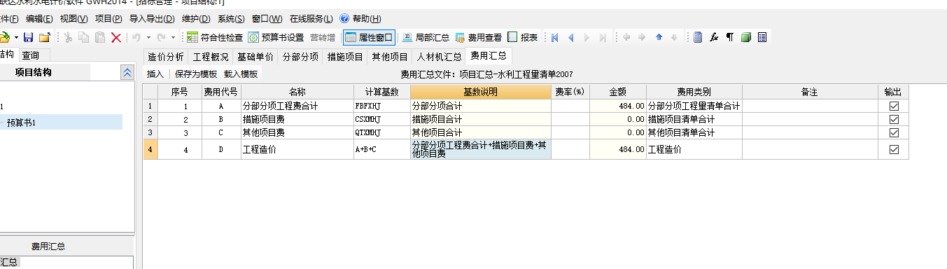The height and width of the screenshot is (269, 947).
Task: Open the 维护(D) menu
Action: [x=195, y=18]
